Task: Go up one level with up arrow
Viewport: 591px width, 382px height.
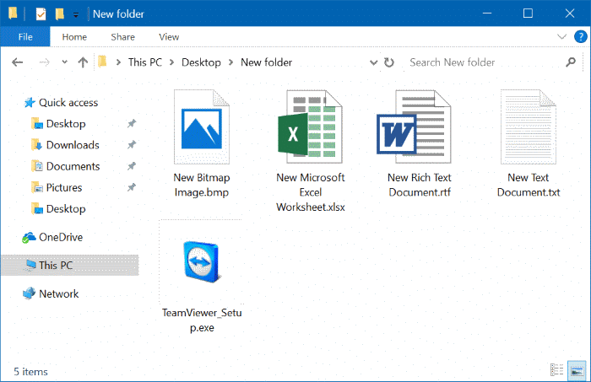Action: point(83,62)
